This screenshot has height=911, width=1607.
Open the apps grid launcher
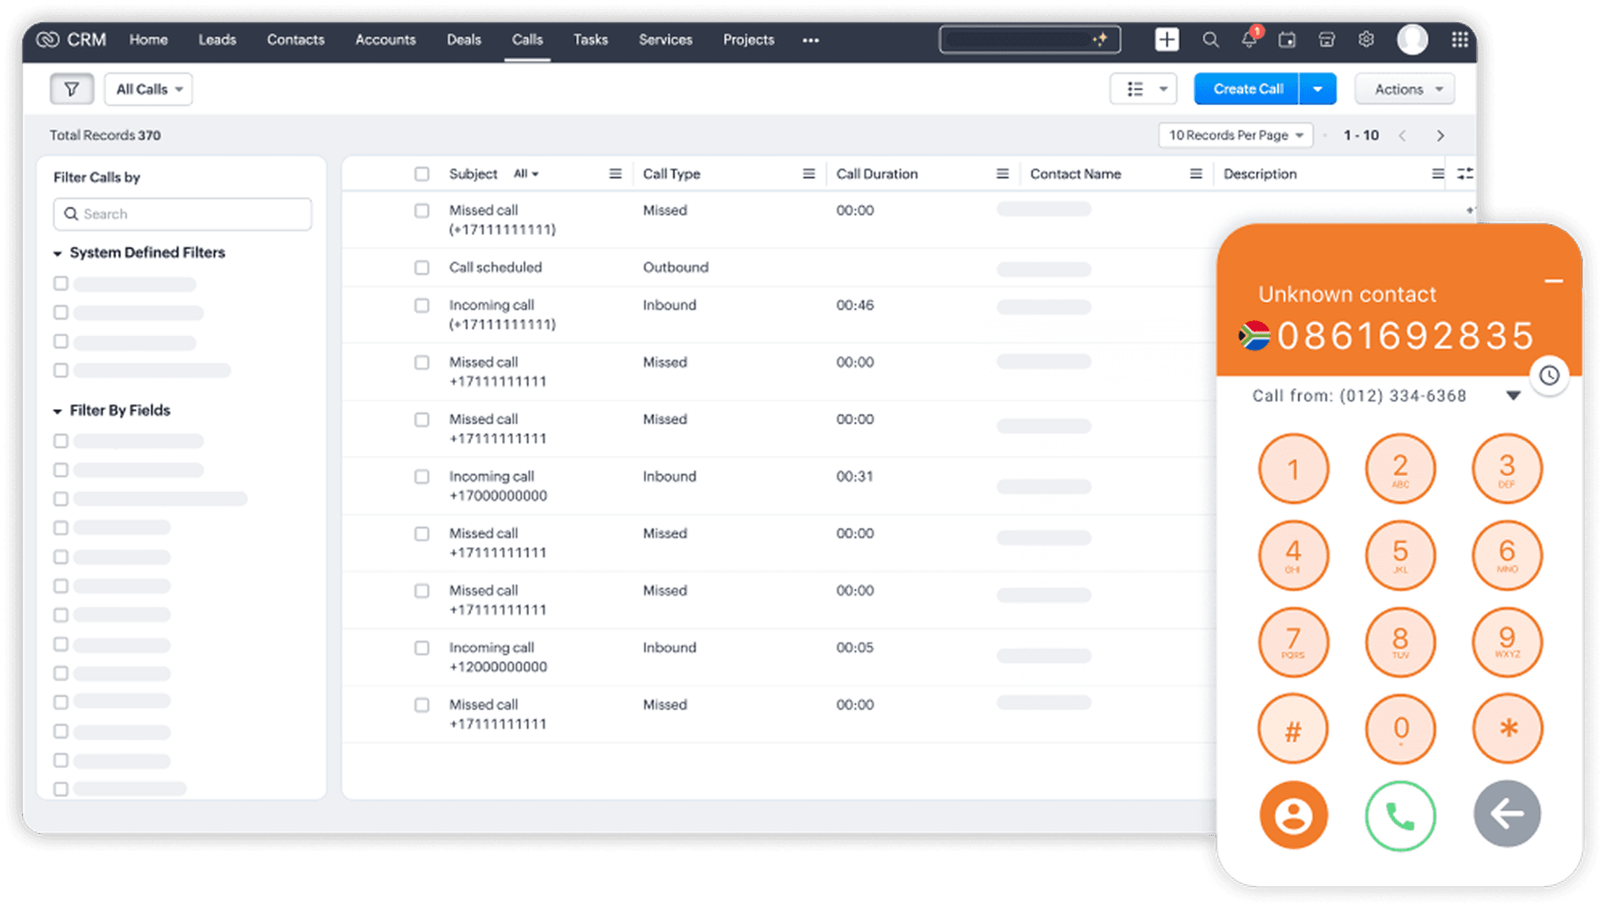coord(1460,39)
